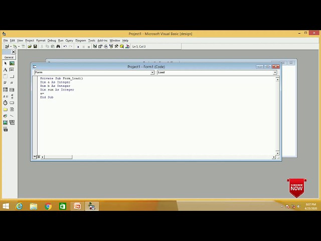Select the ComboBox control tool
The image size is (321, 241).
point(6,89)
